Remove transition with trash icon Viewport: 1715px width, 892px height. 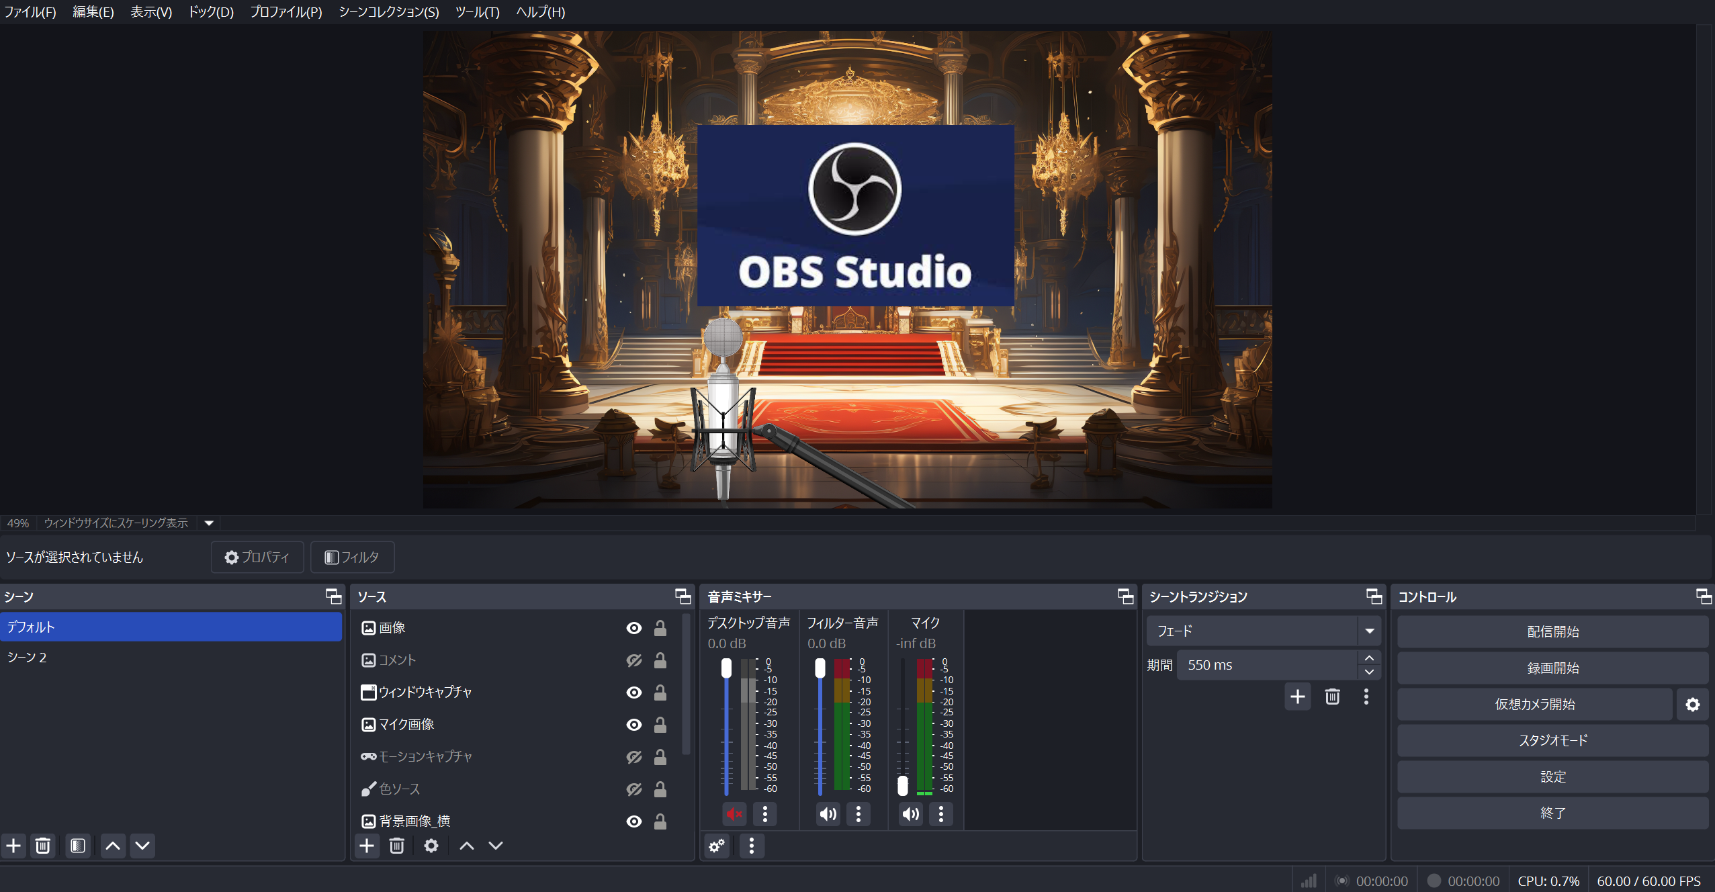(1333, 697)
